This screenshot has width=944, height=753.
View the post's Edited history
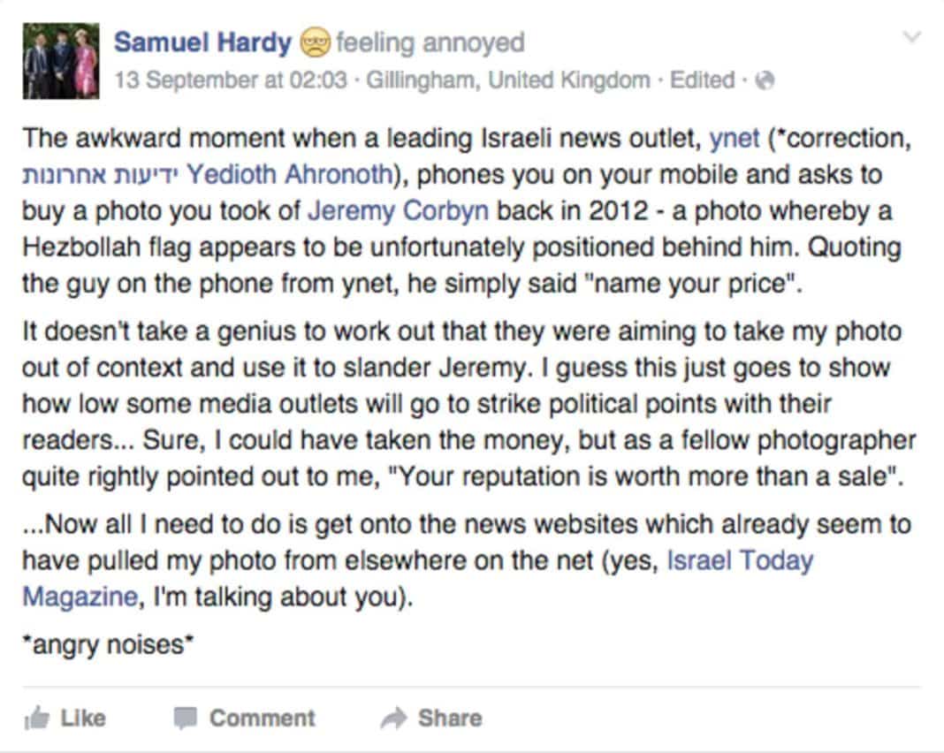point(702,80)
